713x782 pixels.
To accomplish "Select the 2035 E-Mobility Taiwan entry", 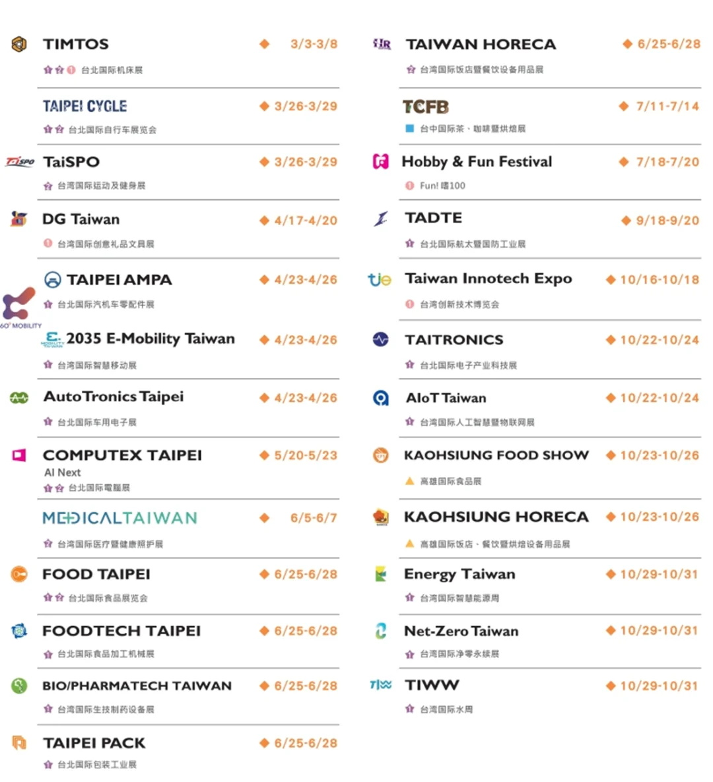I will (150, 339).
